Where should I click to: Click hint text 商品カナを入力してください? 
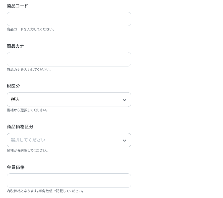click(x=29, y=70)
